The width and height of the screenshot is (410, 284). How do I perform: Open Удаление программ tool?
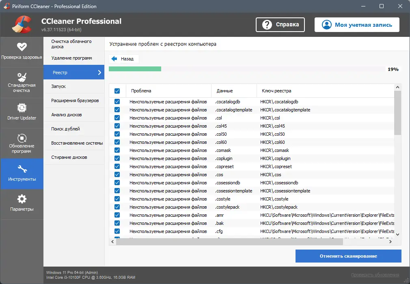(x=74, y=58)
